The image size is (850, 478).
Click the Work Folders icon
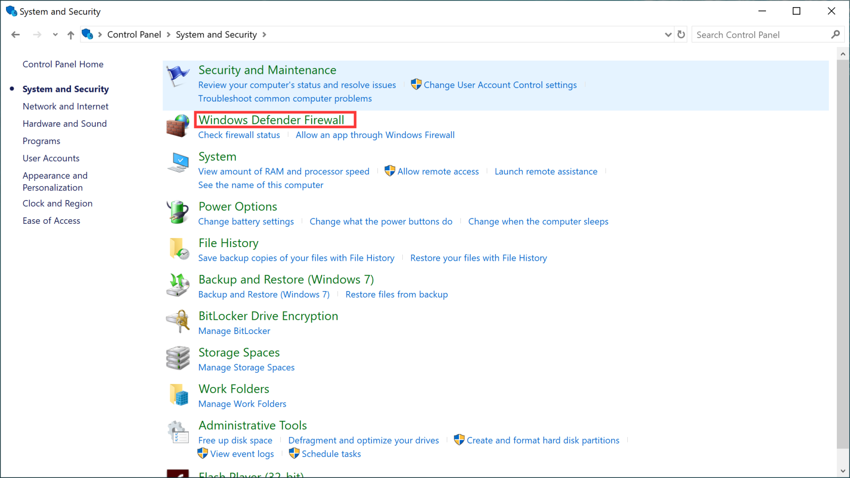(179, 395)
